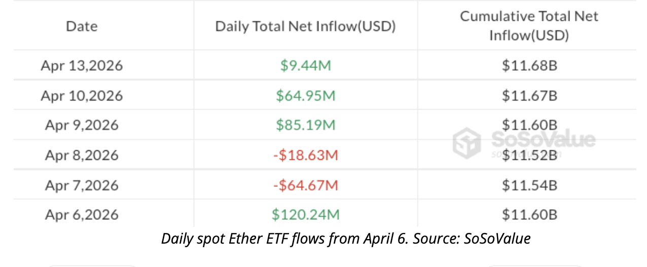Click the $11.68B cumulative total

click(x=529, y=65)
